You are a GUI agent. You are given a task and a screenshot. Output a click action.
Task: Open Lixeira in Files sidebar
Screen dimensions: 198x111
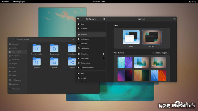(x=17, y=75)
